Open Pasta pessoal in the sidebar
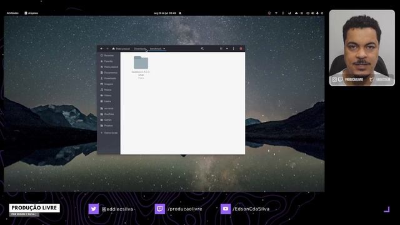The image size is (400, 225). click(109, 67)
